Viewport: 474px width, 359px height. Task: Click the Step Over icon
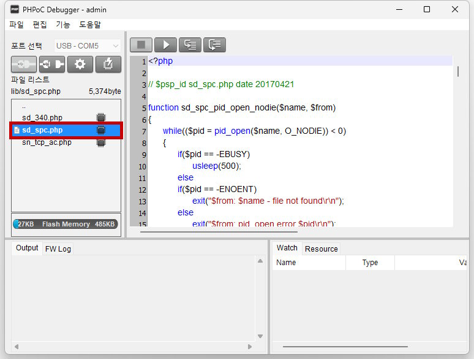pyautogui.click(x=214, y=45)
